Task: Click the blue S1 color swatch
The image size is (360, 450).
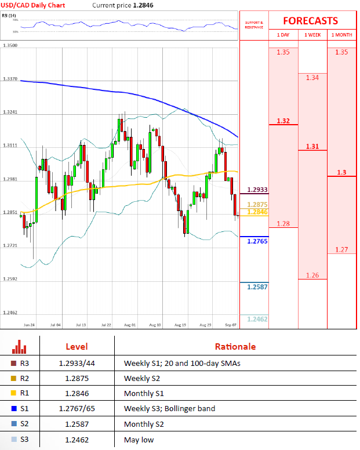Action: point(13,409)
